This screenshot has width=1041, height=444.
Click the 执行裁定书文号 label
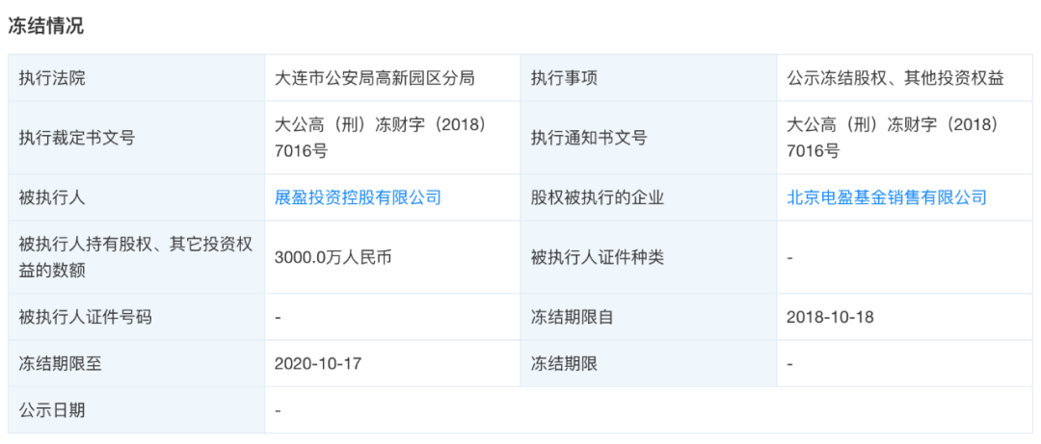coord(77,138)
